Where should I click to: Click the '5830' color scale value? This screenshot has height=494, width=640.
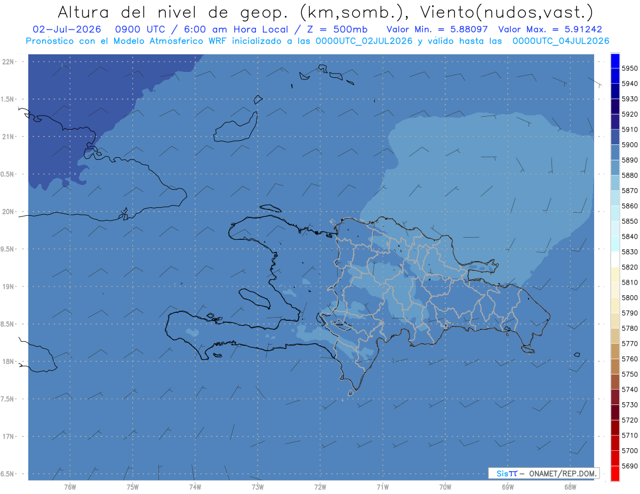(x=629, y=252)
